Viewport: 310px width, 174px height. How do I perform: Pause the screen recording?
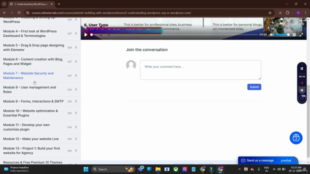click(302, 90)
